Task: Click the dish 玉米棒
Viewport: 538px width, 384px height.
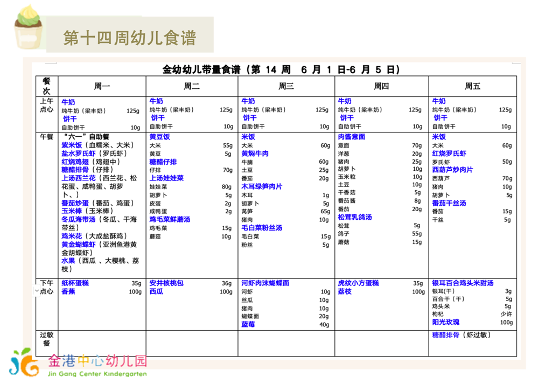Action: (x=72, y=211)
